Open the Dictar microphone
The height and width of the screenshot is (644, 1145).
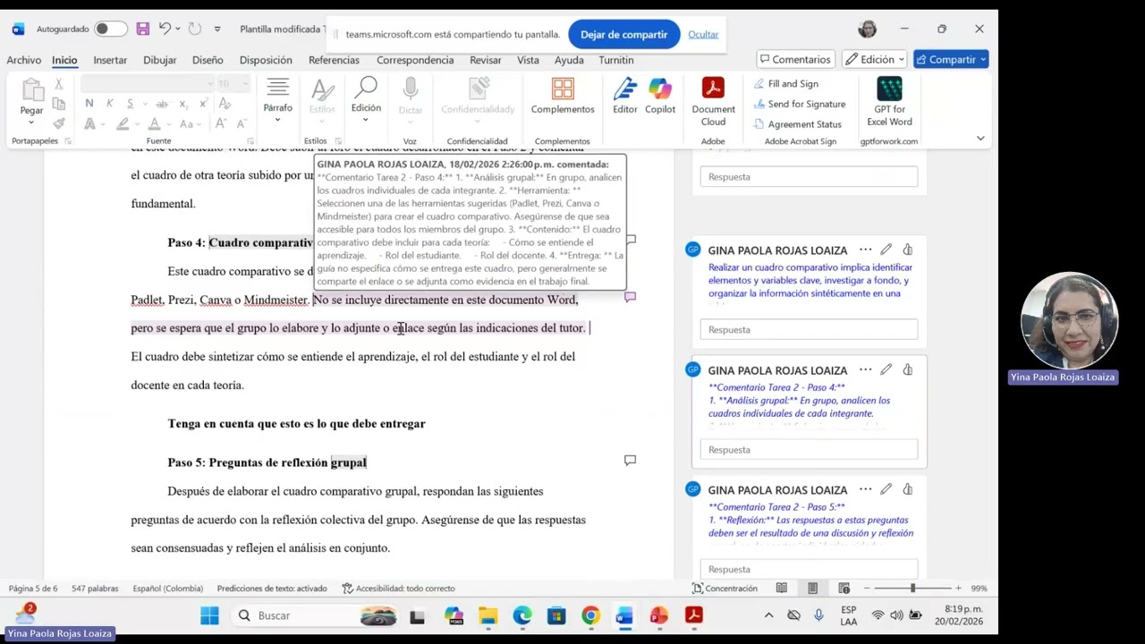click(x=411, y=89)
